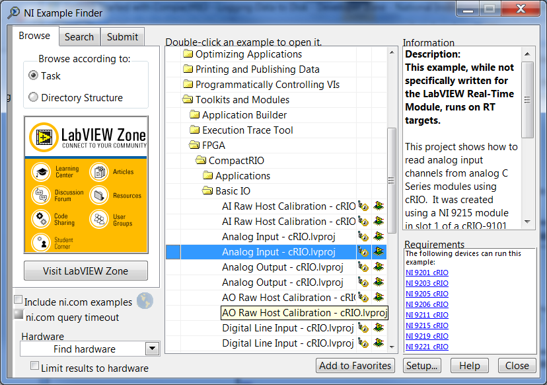Switch to the Submit tab
This screenshot has width=547, height=385.
(122, 36)
